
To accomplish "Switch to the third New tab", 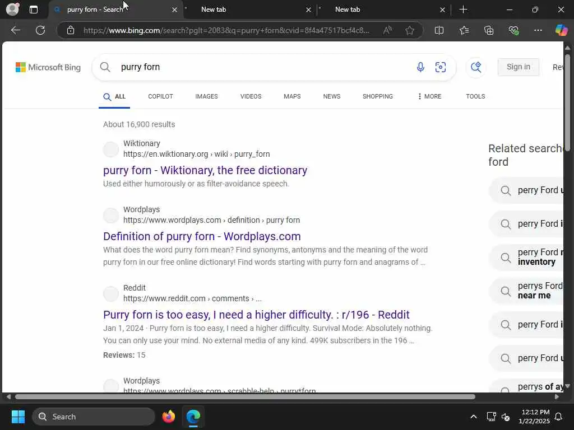I will click(x=383, y=10).
